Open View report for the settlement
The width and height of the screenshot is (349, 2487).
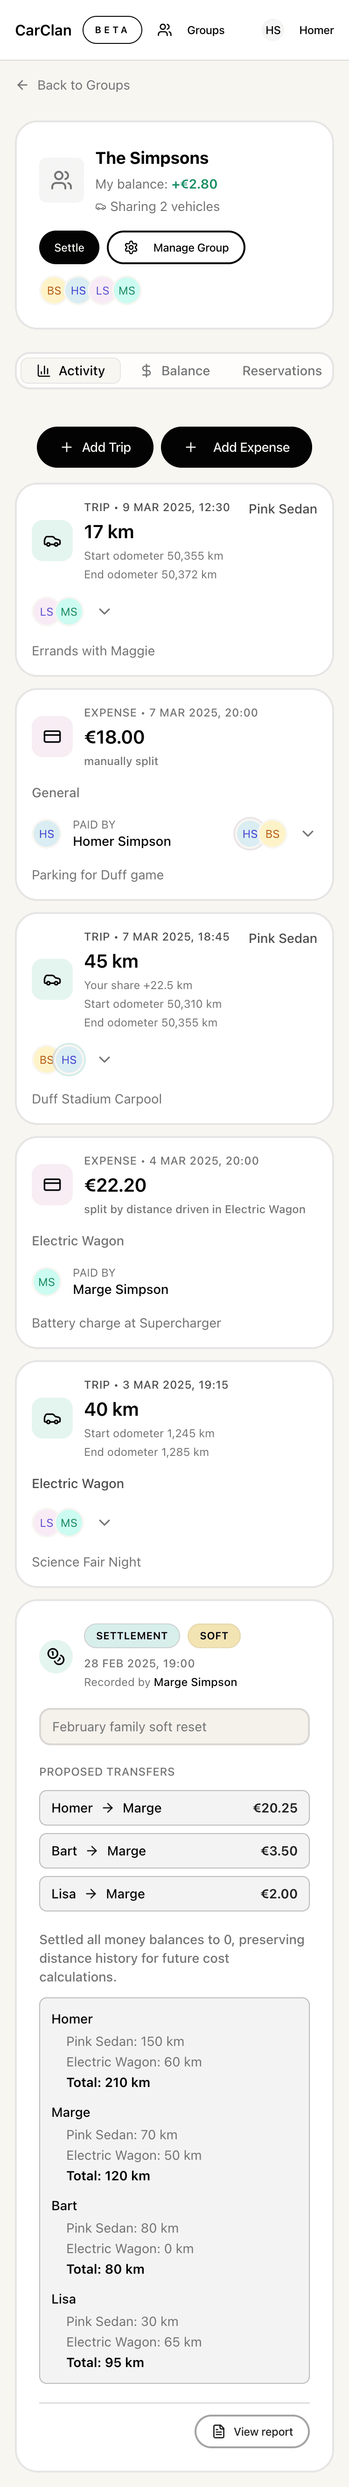point(251,2431)
